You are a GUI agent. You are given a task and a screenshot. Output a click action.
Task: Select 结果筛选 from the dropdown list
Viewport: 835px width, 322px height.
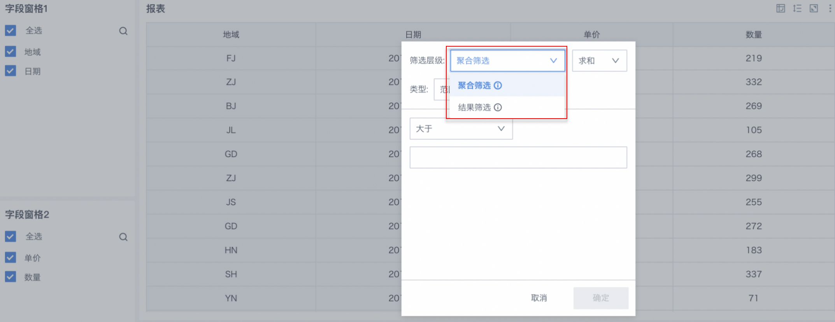click(474, 107)
